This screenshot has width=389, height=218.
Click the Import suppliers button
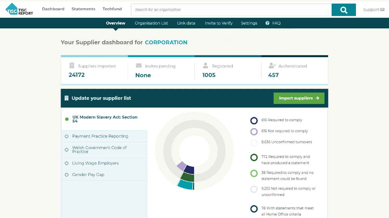click(x=299, y=98)
